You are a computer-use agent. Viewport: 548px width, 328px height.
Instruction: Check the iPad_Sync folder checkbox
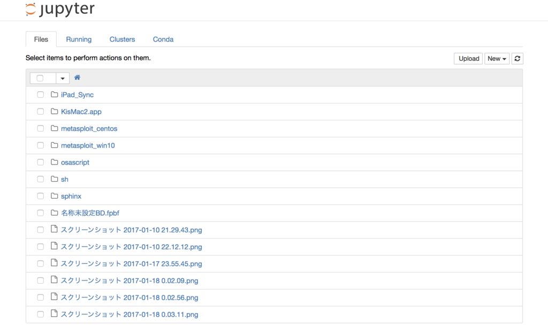[x=41, y=95]
